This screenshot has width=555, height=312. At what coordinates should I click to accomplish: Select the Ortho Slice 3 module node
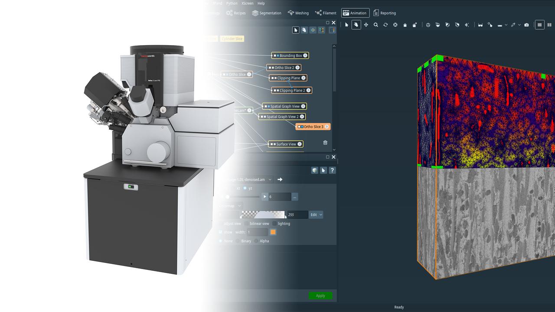pos(313,127)
